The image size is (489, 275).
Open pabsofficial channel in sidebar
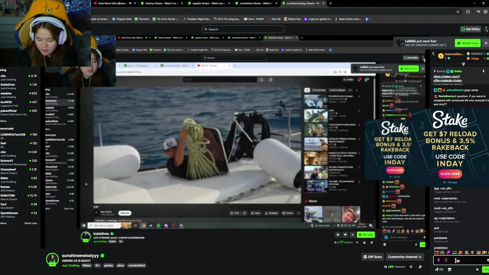coord(19,113)
